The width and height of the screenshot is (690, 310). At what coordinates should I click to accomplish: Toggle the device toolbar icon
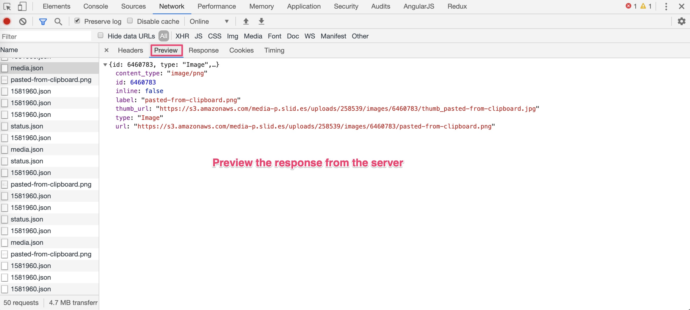click(22, 6)
